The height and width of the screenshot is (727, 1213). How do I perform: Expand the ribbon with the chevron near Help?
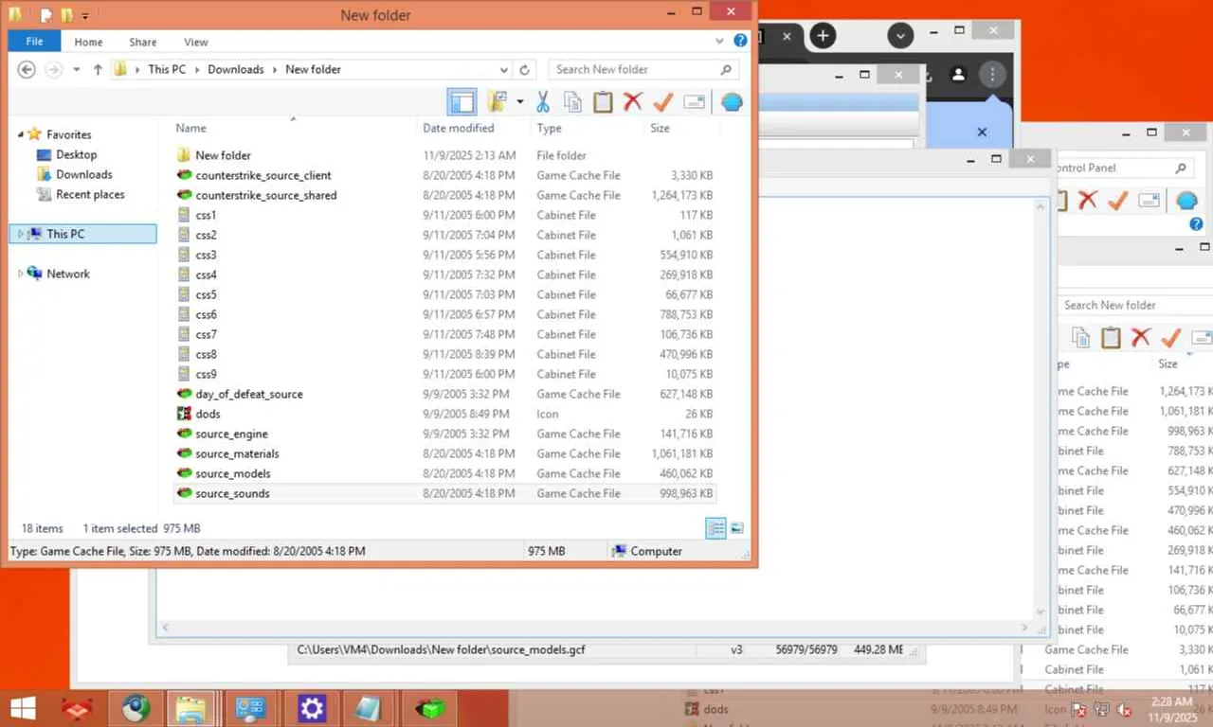[720, 42]
